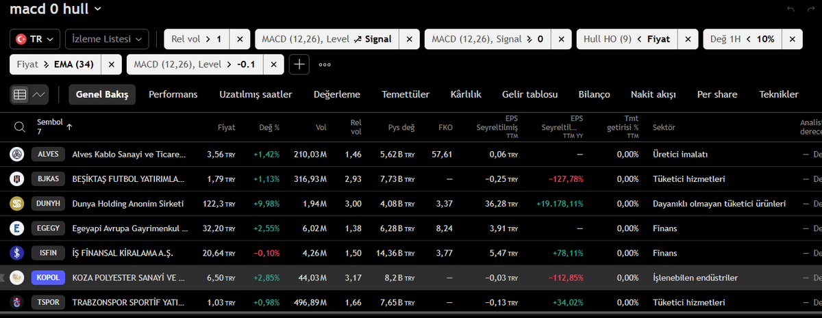The width and height of the screenshot is (822, 318).
Task: Click the İş Finansal Kiralama logo icon
Action: tap(16, 252)
